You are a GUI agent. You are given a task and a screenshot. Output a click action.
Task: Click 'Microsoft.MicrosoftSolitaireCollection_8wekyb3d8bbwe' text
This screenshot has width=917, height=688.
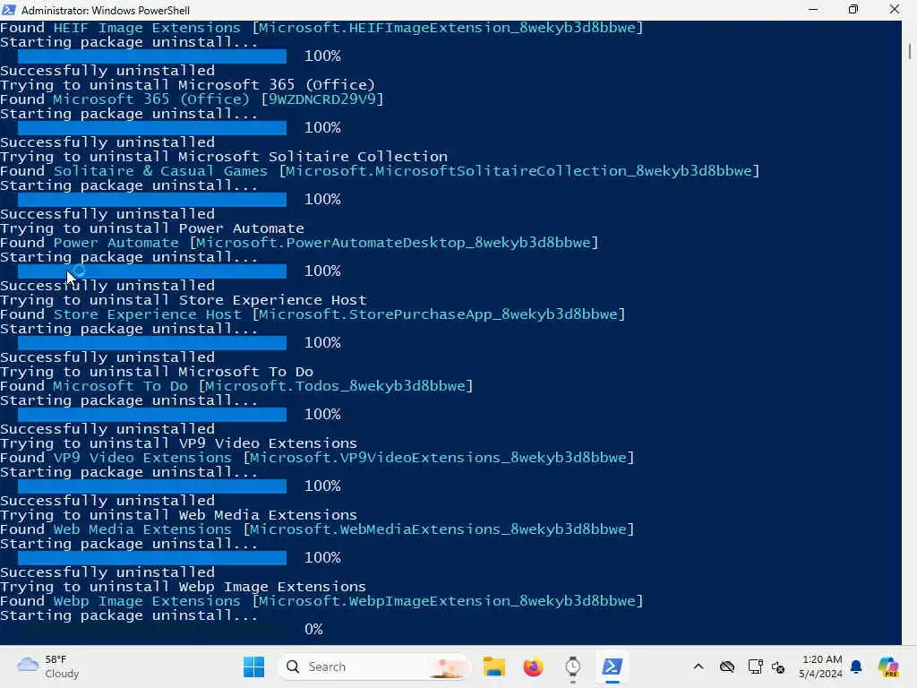(x=518, y=171)
